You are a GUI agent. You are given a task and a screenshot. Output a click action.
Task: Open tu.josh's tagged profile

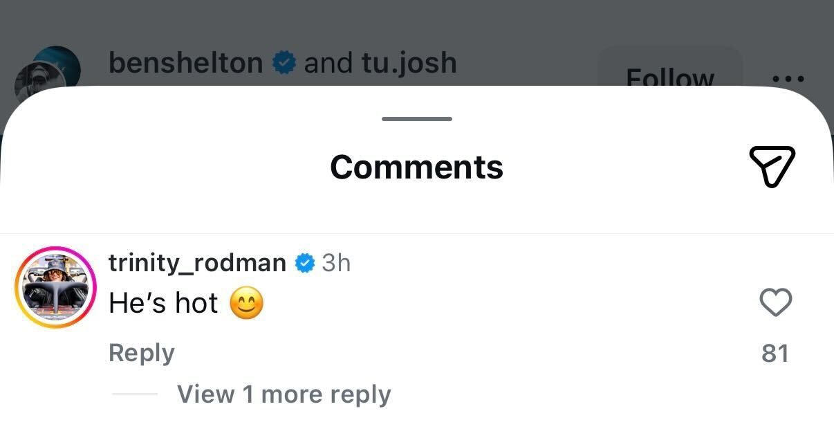point(409,62)
